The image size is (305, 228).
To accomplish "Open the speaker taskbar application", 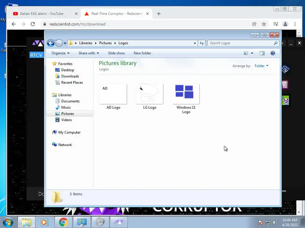I will pos(100,222).
